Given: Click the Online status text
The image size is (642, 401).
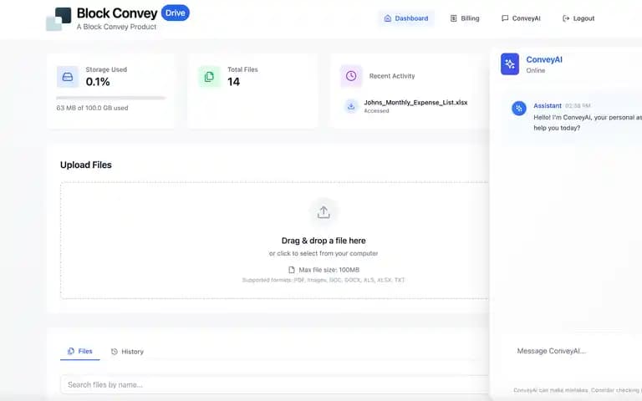Looking at the screenshot, I should (x=536, y=70).
